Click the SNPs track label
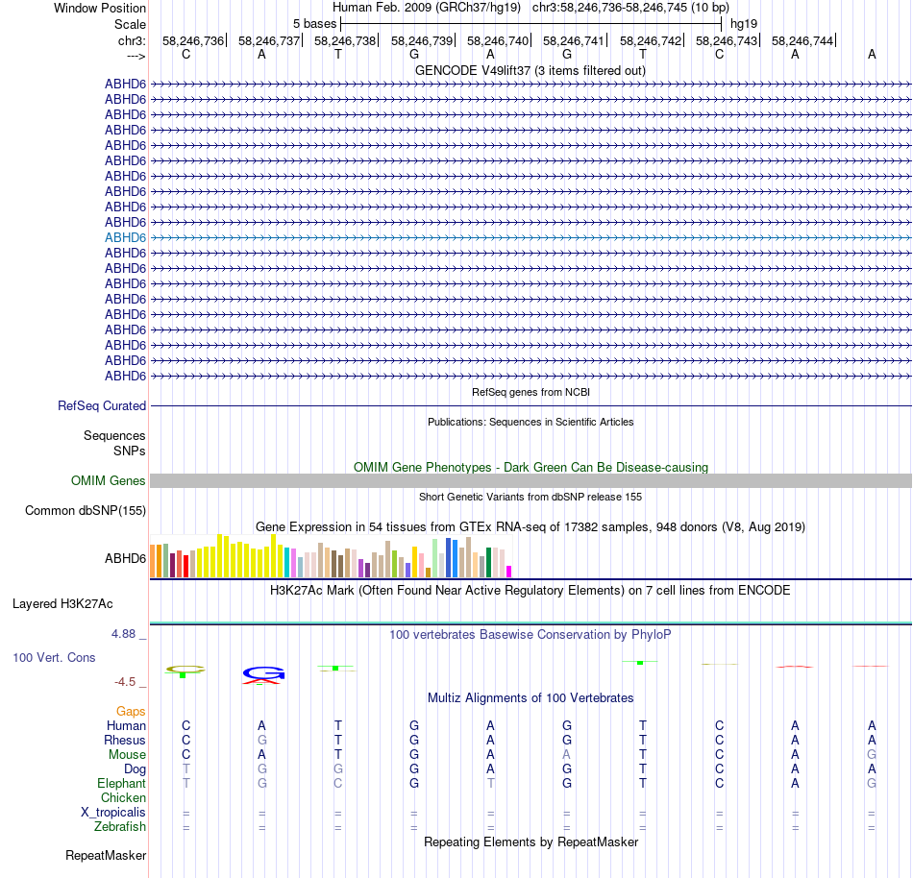The image size is (913, 878). point(130,451)
